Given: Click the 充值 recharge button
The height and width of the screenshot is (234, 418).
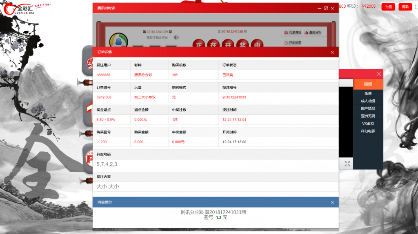Looking at the screenshot, I should 387,7.
